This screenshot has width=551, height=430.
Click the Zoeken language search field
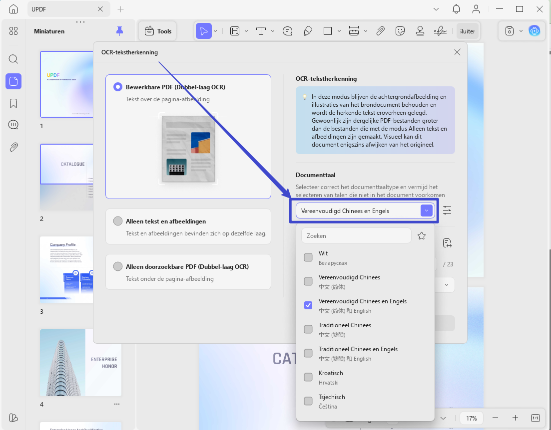point(356,236)
